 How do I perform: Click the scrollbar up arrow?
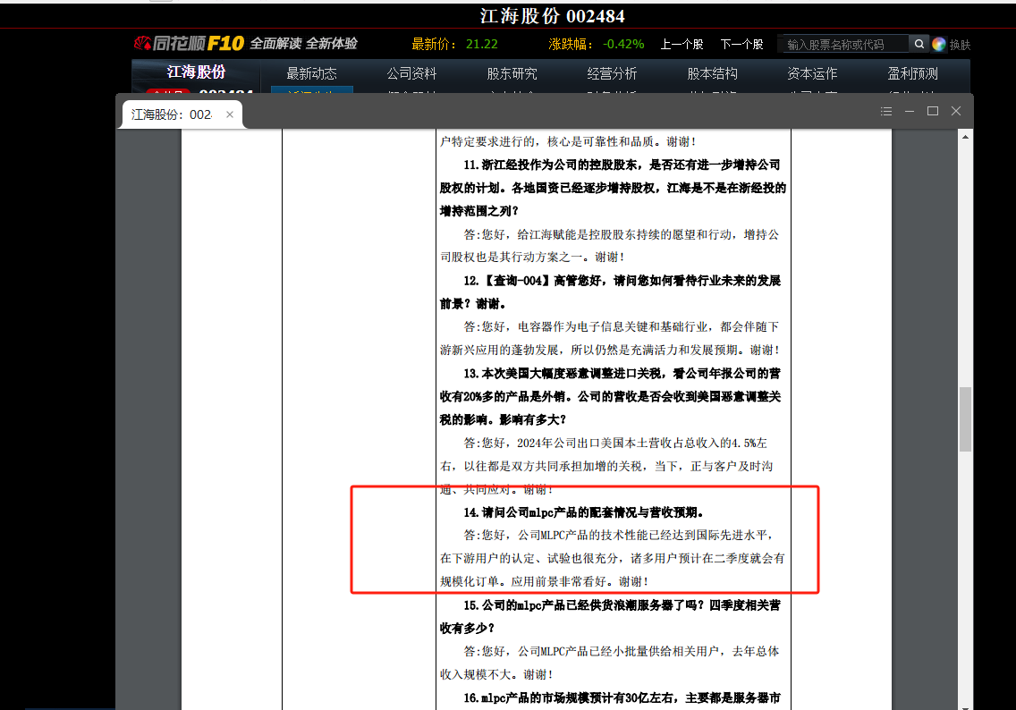pos(965,137)
